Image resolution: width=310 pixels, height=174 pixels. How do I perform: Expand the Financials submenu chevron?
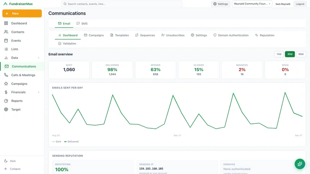(x=38, y=92)
